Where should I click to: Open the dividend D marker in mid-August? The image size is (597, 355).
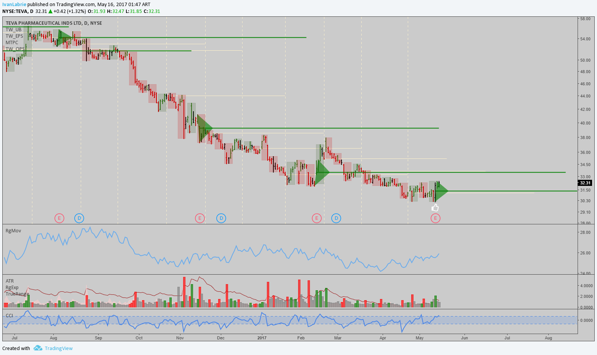pos(79,218)
